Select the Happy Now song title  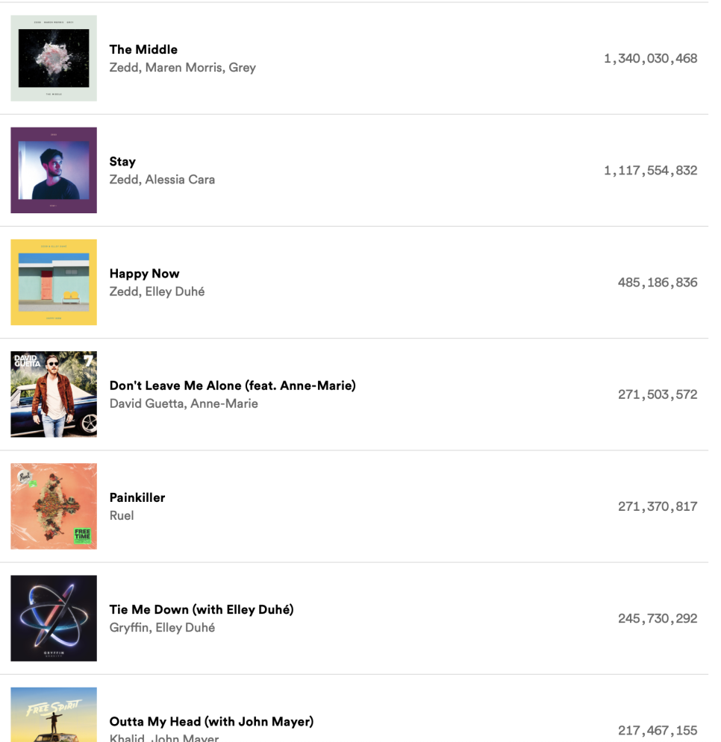(144, 273)
